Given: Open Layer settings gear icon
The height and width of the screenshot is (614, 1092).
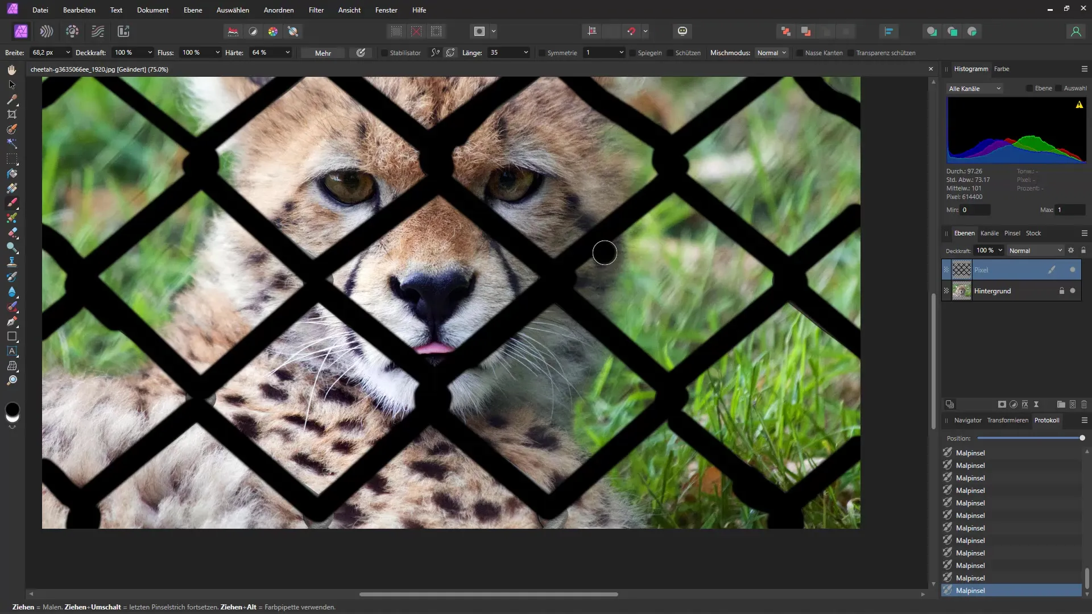Looking at the screenshot, I should 1071,250.
